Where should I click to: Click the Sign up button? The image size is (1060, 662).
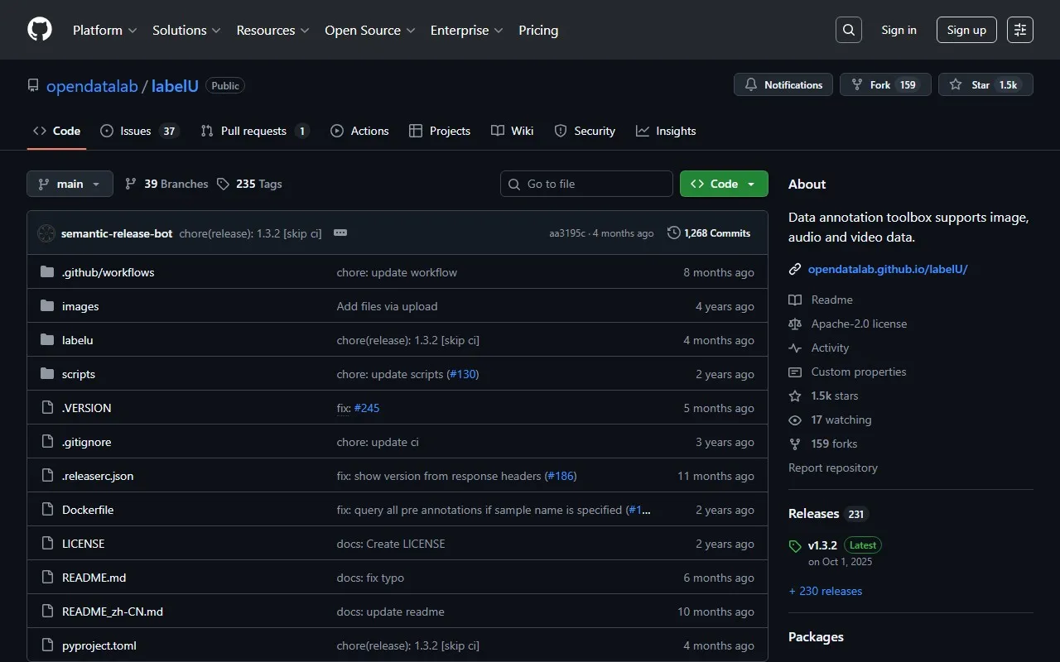(966, 30)
